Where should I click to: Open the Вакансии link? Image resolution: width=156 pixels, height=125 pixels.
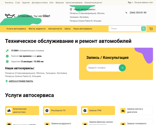(60, 3)
